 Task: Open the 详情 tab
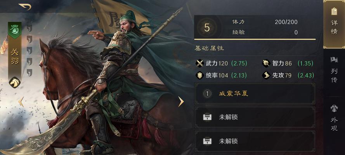pos(334,24)
